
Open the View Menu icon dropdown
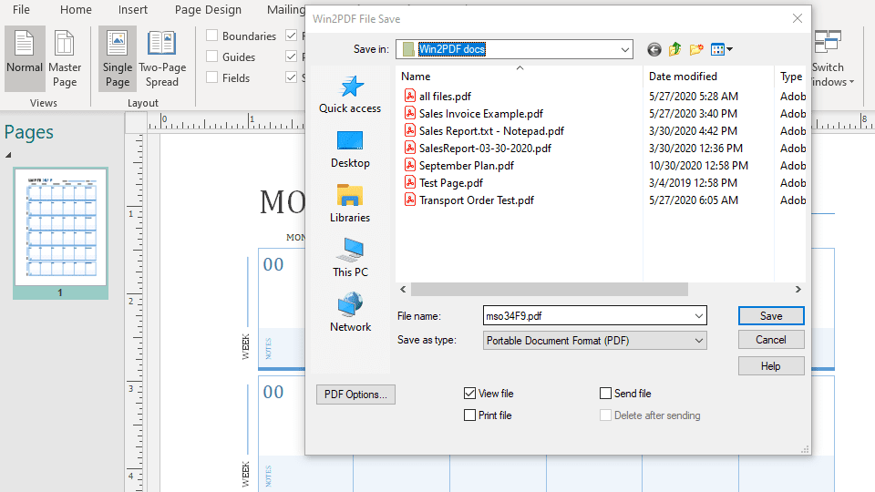click(x=722, y=49)
